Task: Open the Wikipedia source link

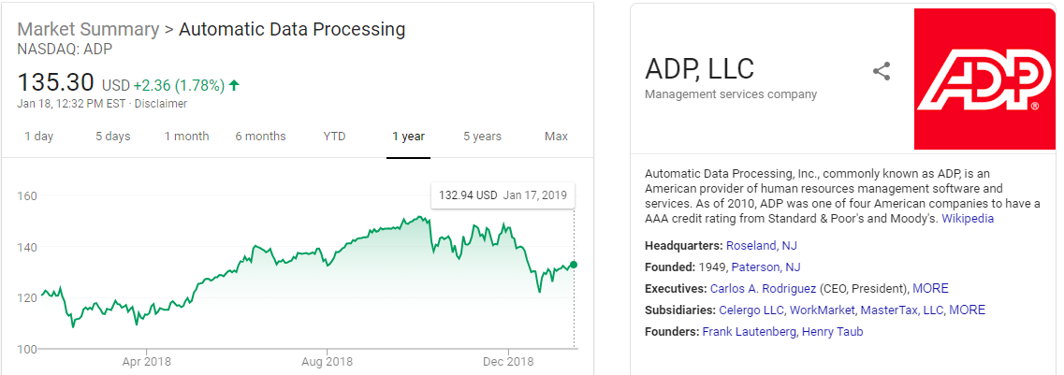Action: (967, 219)
